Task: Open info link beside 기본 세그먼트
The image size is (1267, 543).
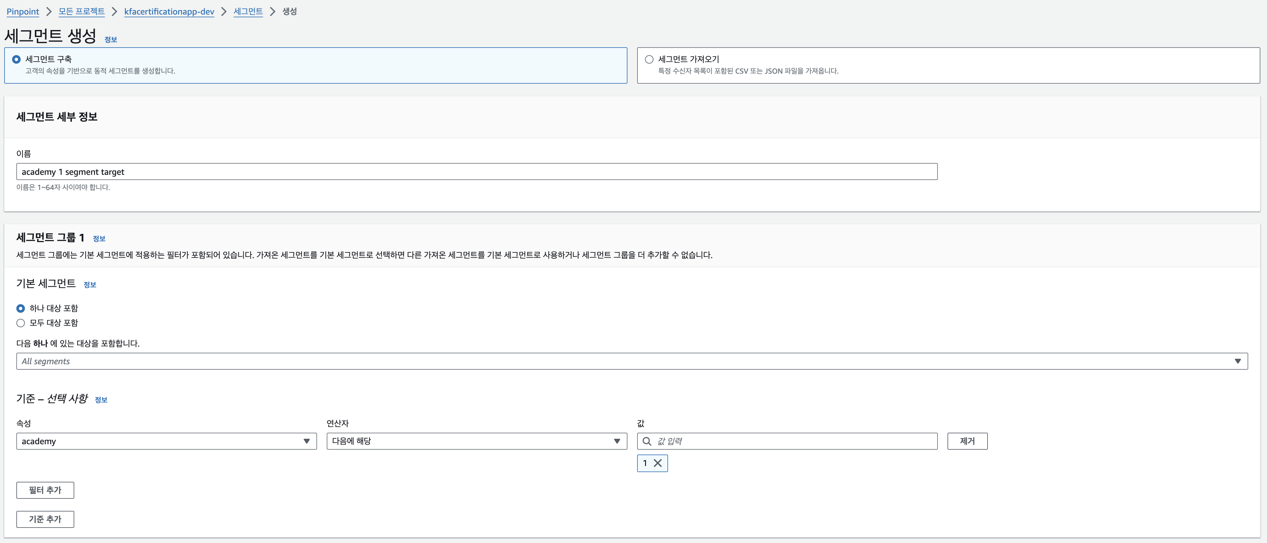Action: (89, 285)
